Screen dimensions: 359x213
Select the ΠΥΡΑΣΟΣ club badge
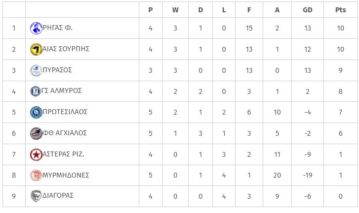click(x=36, y=70)
